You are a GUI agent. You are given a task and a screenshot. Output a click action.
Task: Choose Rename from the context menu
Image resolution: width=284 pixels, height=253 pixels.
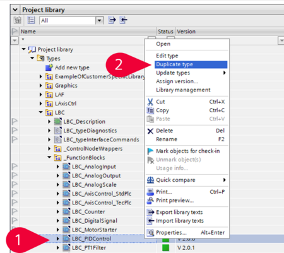point(167,139)
